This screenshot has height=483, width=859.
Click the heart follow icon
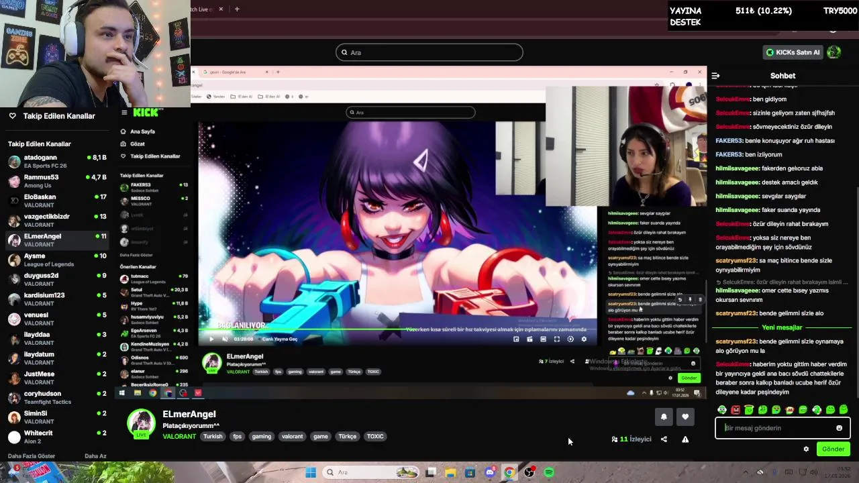(685, 417)
